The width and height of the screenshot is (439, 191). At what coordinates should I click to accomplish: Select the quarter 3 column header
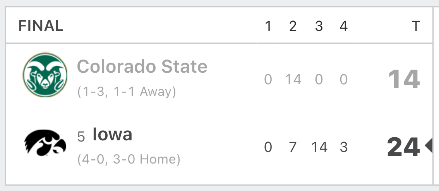coord(319,26)
